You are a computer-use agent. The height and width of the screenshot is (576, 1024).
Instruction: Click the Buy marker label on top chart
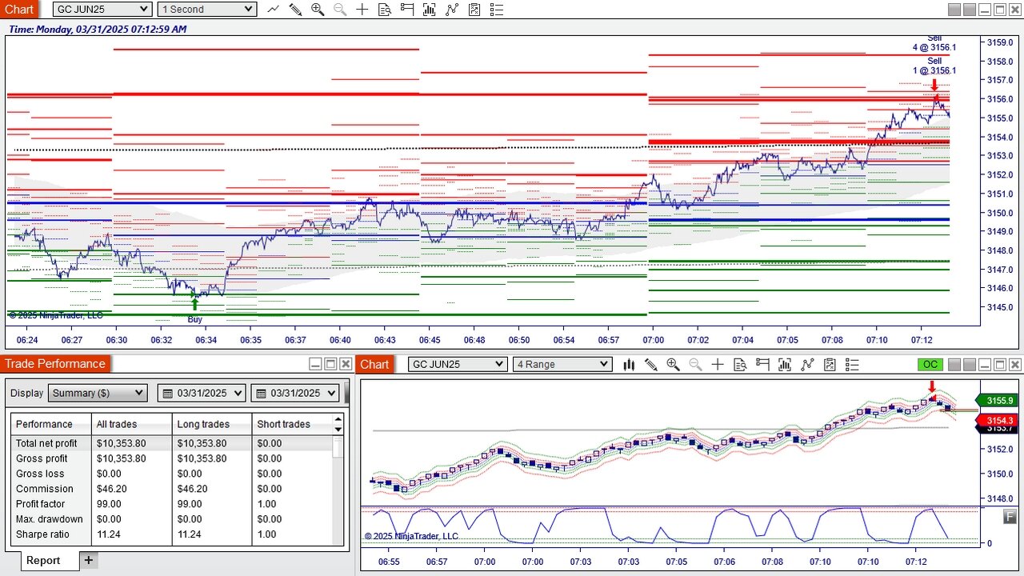point(194,319)
